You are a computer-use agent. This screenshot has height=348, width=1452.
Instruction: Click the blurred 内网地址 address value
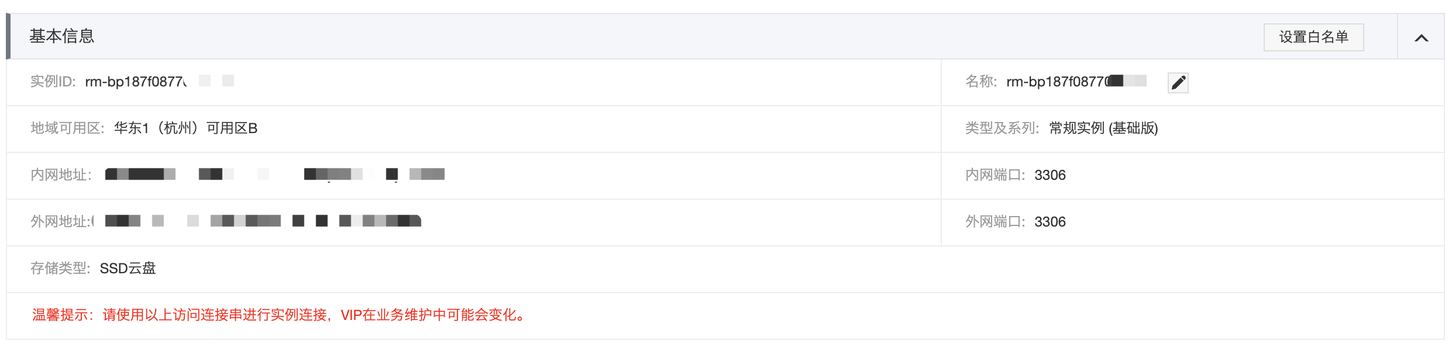(275, 175)
